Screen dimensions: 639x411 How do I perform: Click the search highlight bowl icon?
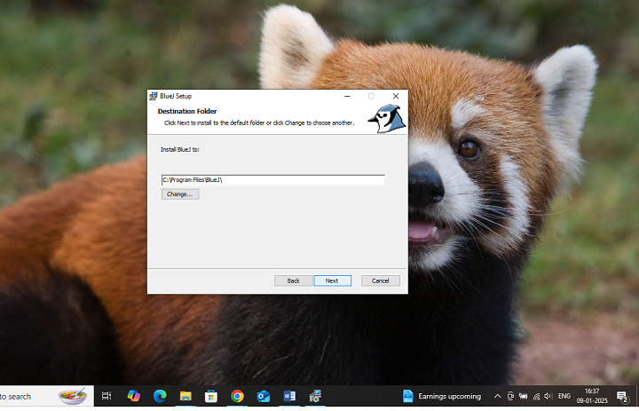coord(73,396)
